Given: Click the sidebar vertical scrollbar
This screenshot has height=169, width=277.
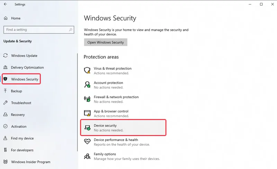Looking at the screenshot, I should pos(77,102).
